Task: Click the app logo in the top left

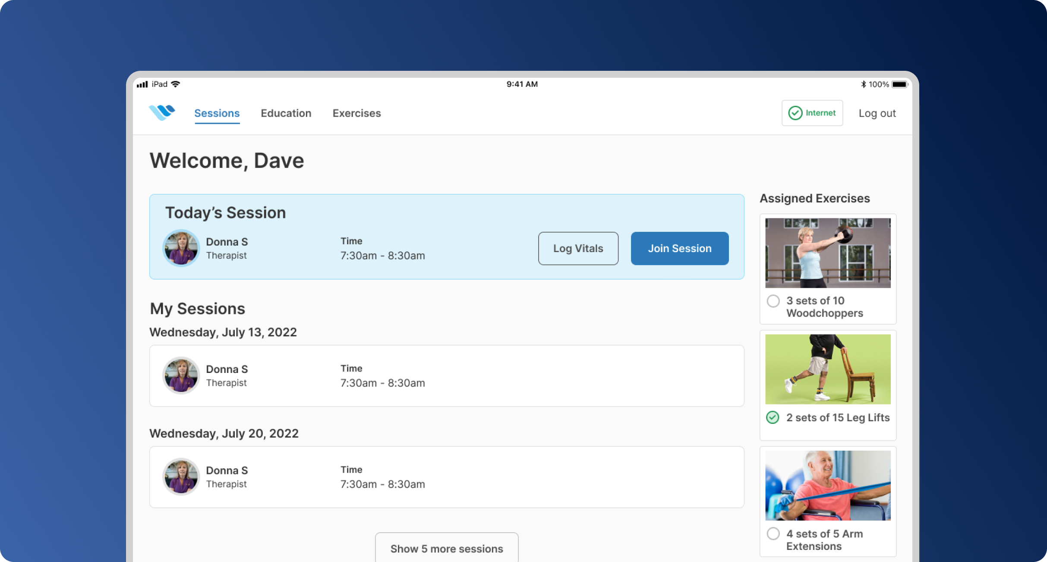Action: 163,113
